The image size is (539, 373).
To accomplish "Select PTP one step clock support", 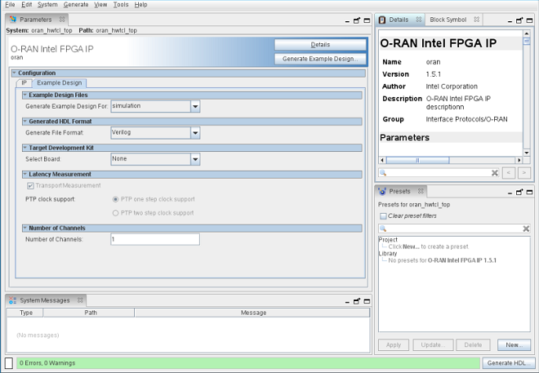I will click(x=115, y=199).
